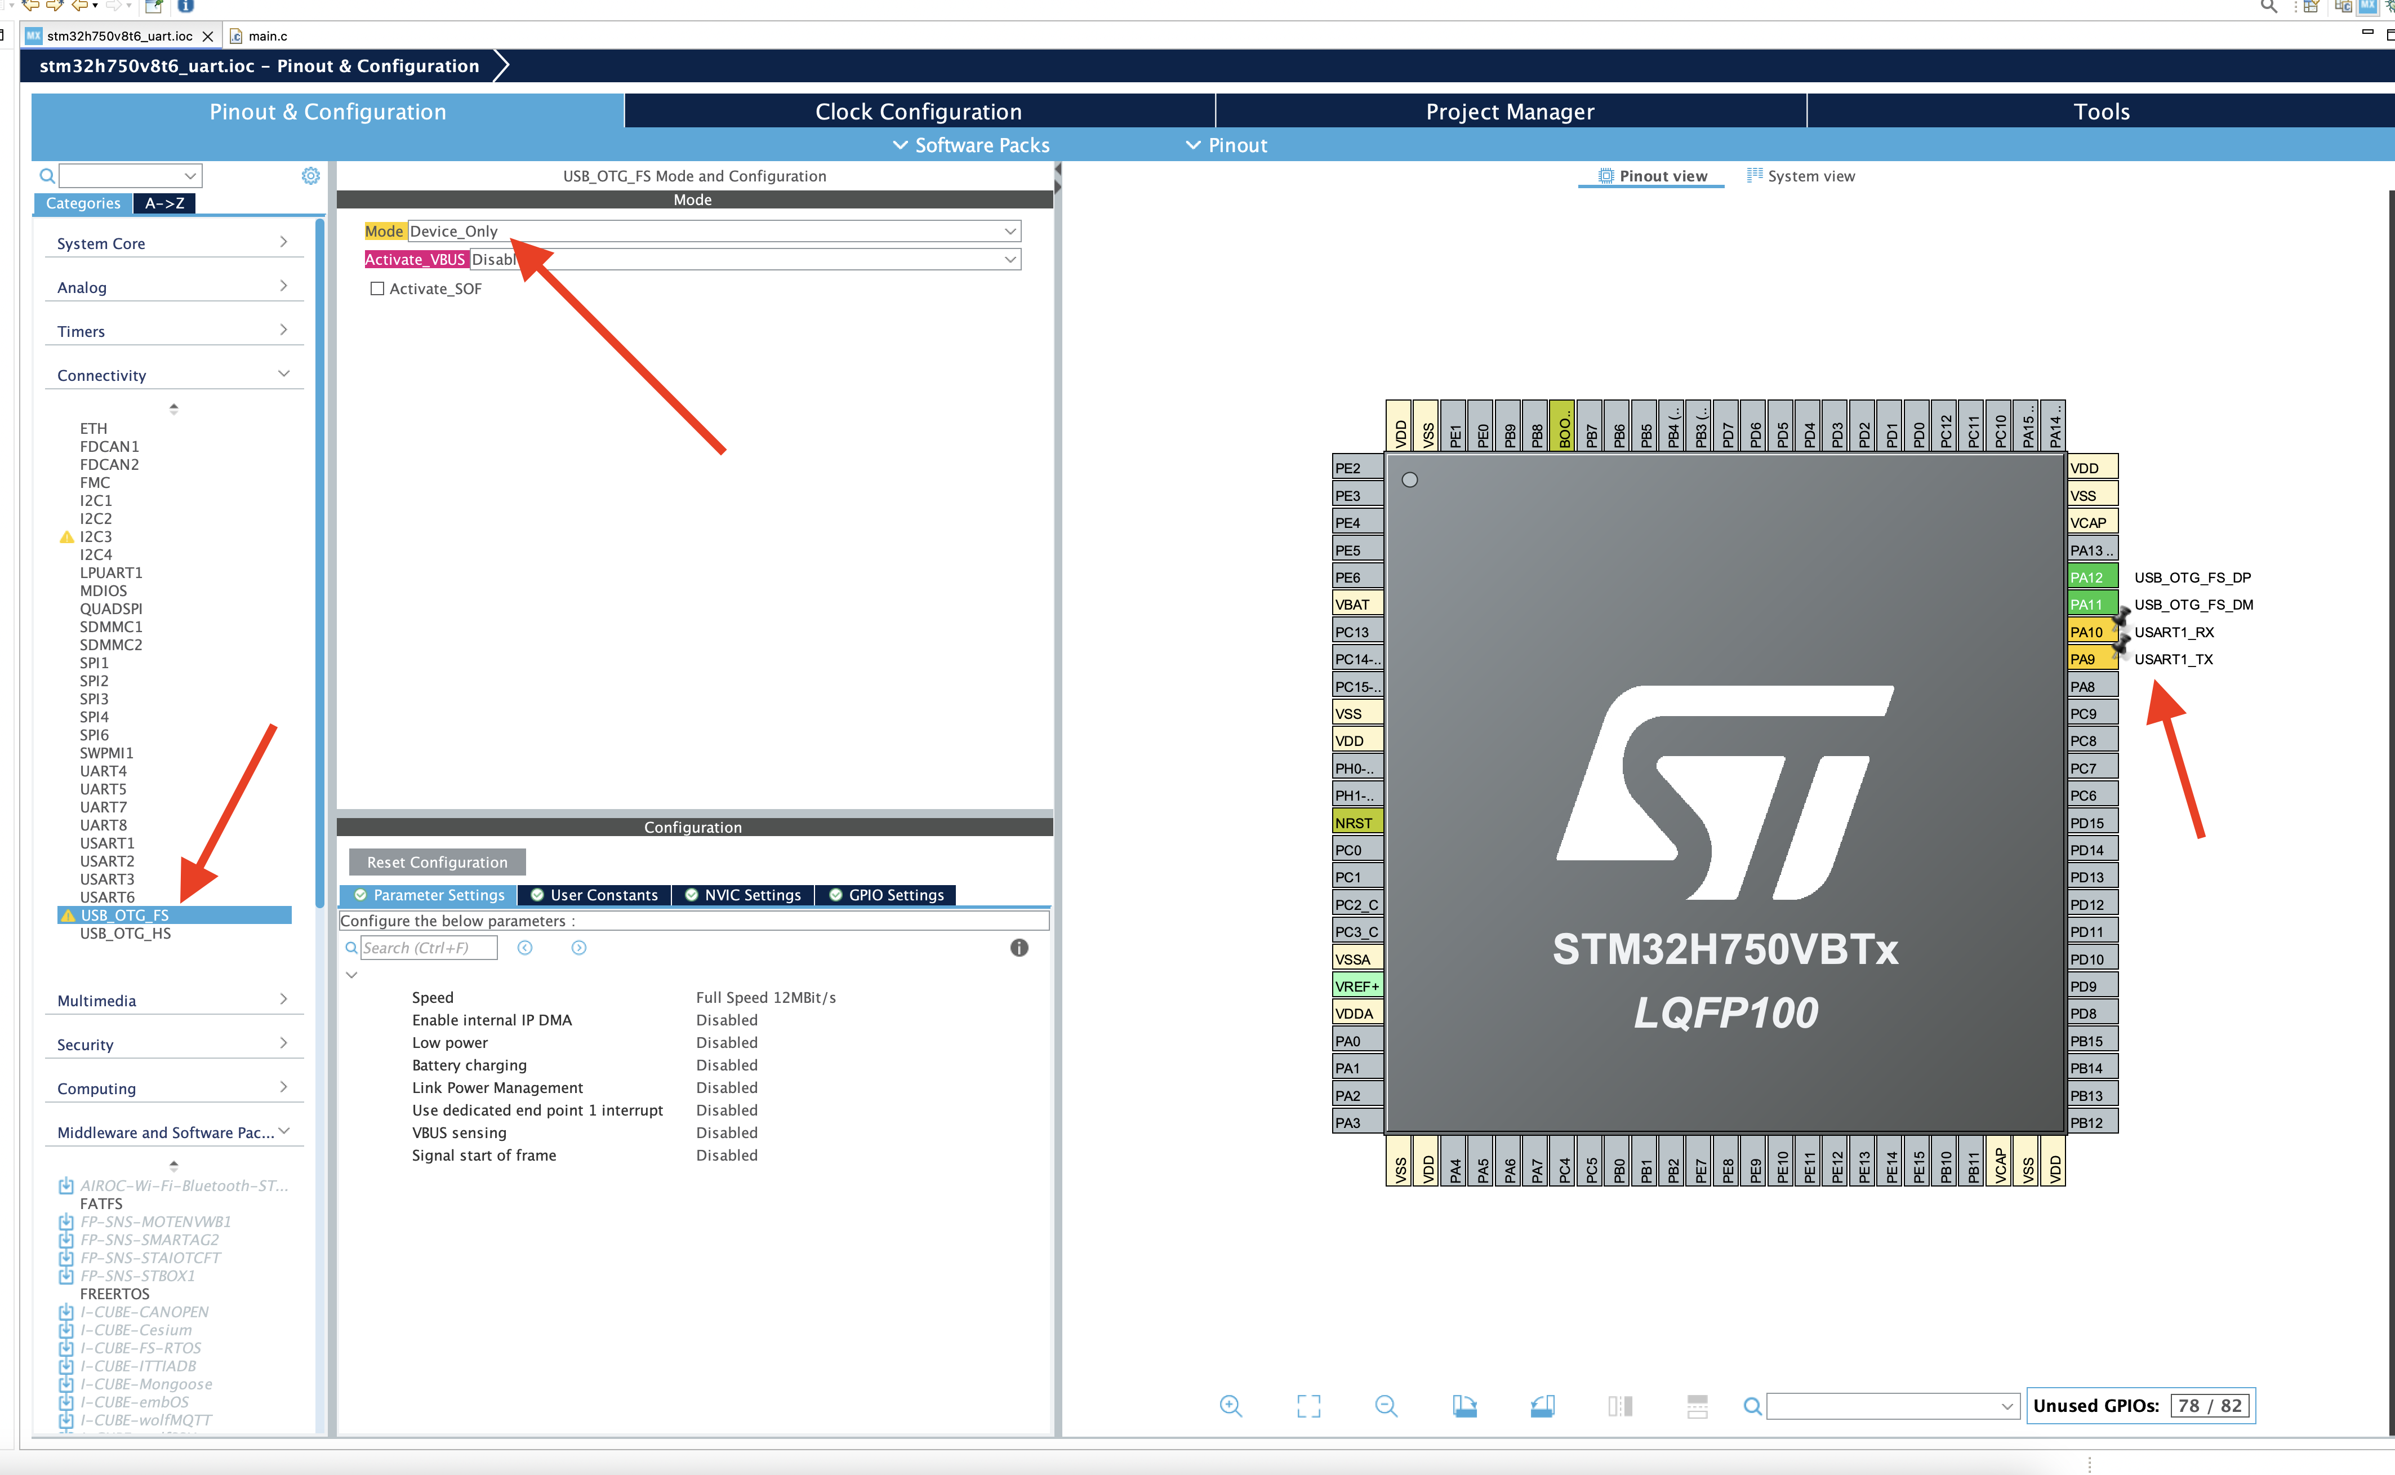Select pin PA11 on the chip
The height and width of the screenshot is (1475, 2395).
[2092, 605]
